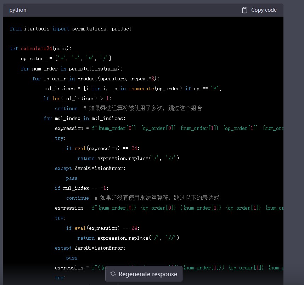The height and width of the screenshot is (285, 304).
Task: Click the 'for num_order in permutations' line
Action: 72,69
